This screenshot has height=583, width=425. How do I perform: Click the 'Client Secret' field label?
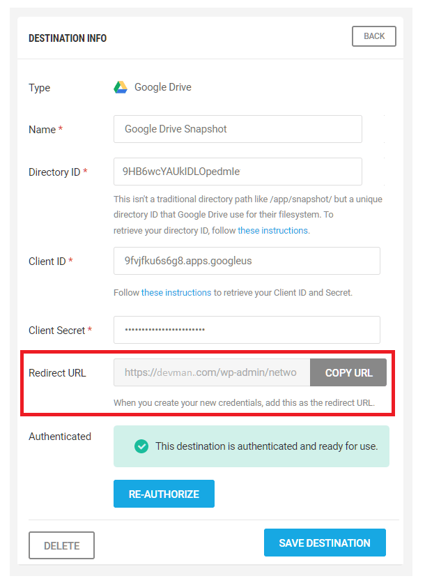tap(56, 331)
